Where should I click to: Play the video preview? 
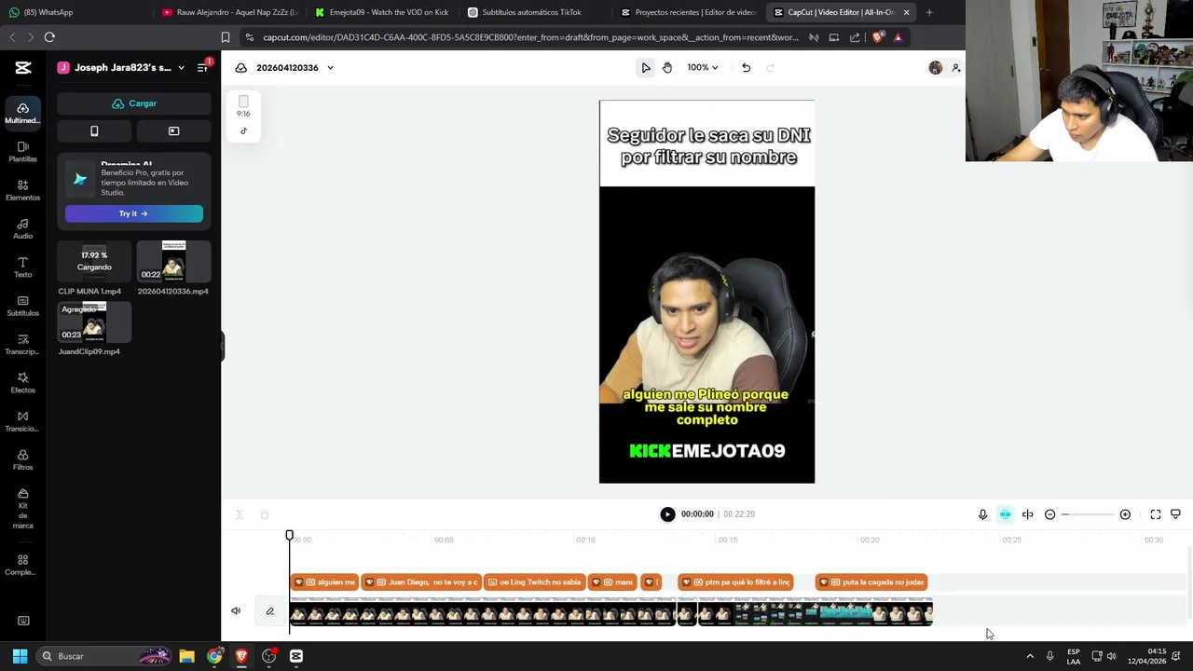[667, 514]
